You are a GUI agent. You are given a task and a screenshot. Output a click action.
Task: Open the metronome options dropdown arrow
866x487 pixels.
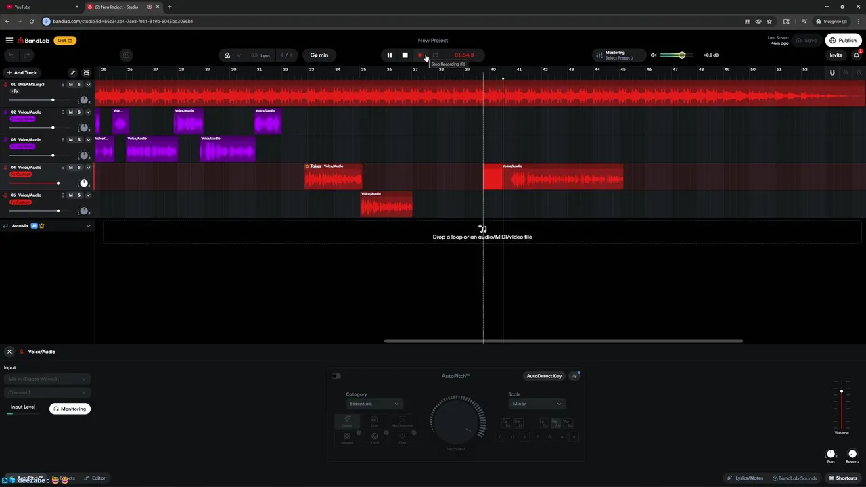[239, 55]
